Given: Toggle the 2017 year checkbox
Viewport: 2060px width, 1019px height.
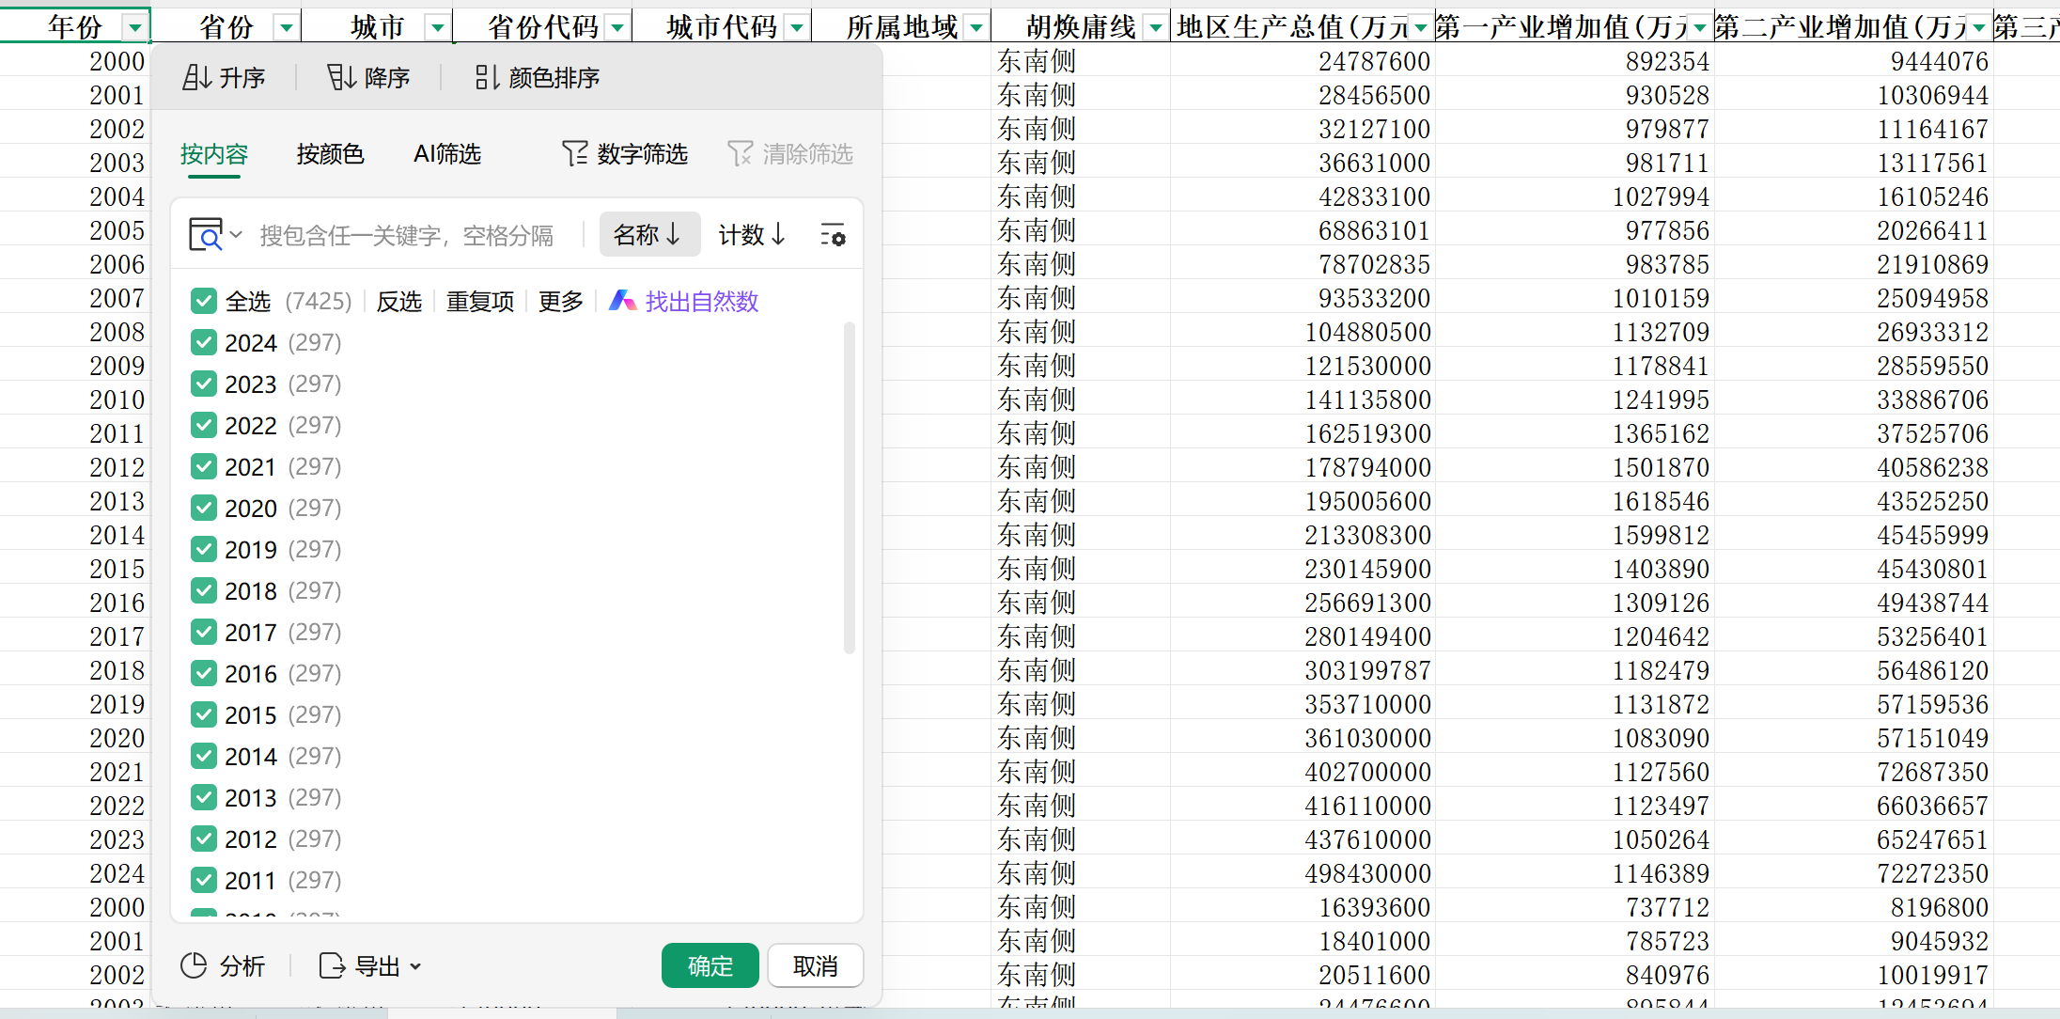Looking at the screenshot, I should coord(204,632).
